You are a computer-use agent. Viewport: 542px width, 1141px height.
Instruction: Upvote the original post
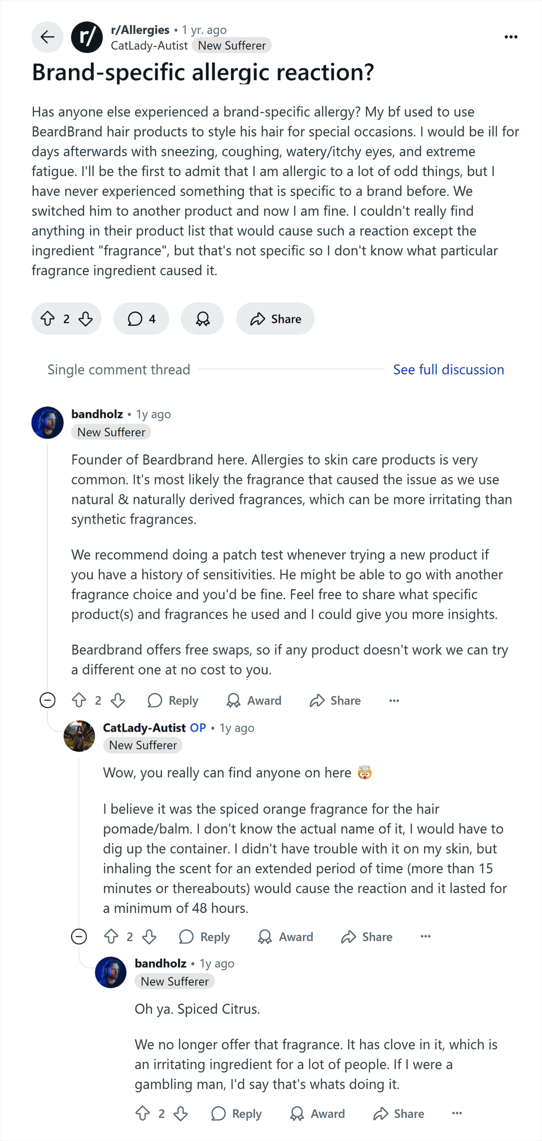48,318
